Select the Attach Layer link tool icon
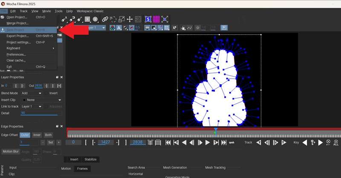The image size is (341, 178). [x=105, y=19]
